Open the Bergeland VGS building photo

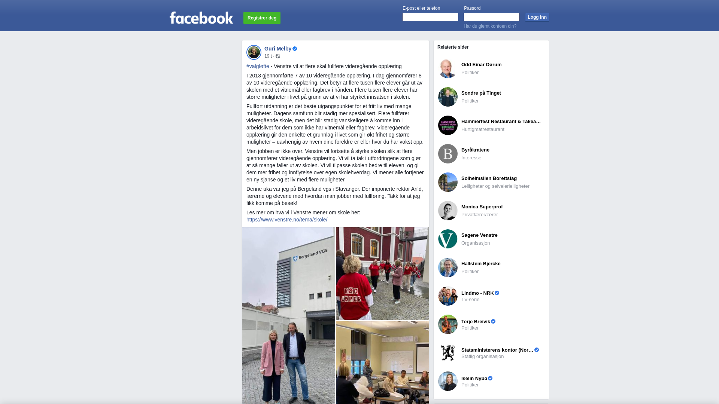click(288, 315)
